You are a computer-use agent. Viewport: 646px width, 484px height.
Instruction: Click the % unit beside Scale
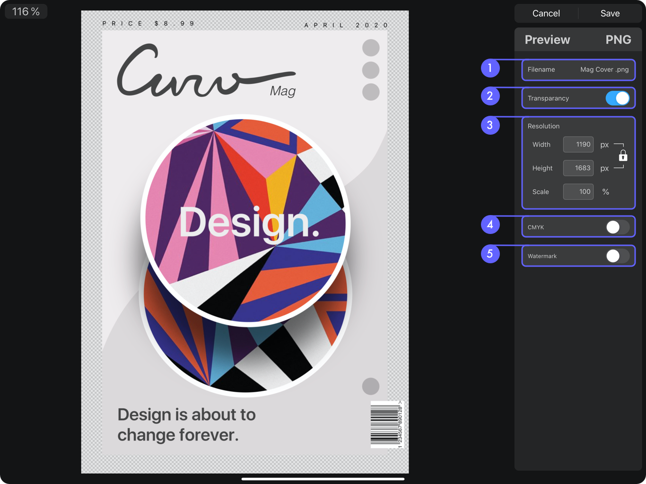click(x=605, y=192)
